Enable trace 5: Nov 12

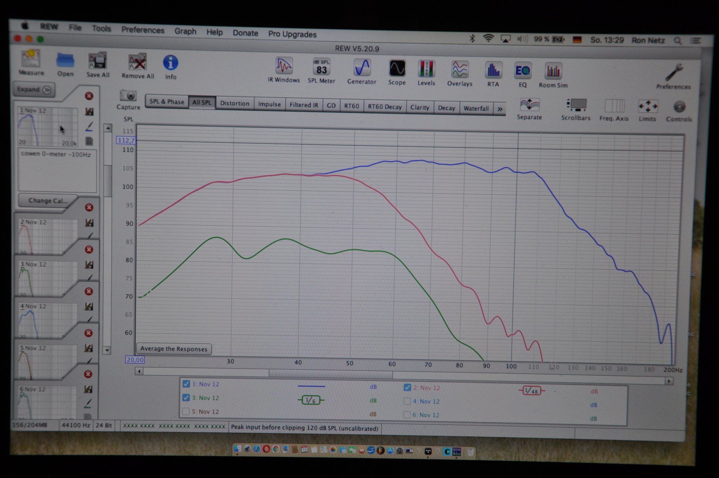pyautogui.click(x=186, y=411)
